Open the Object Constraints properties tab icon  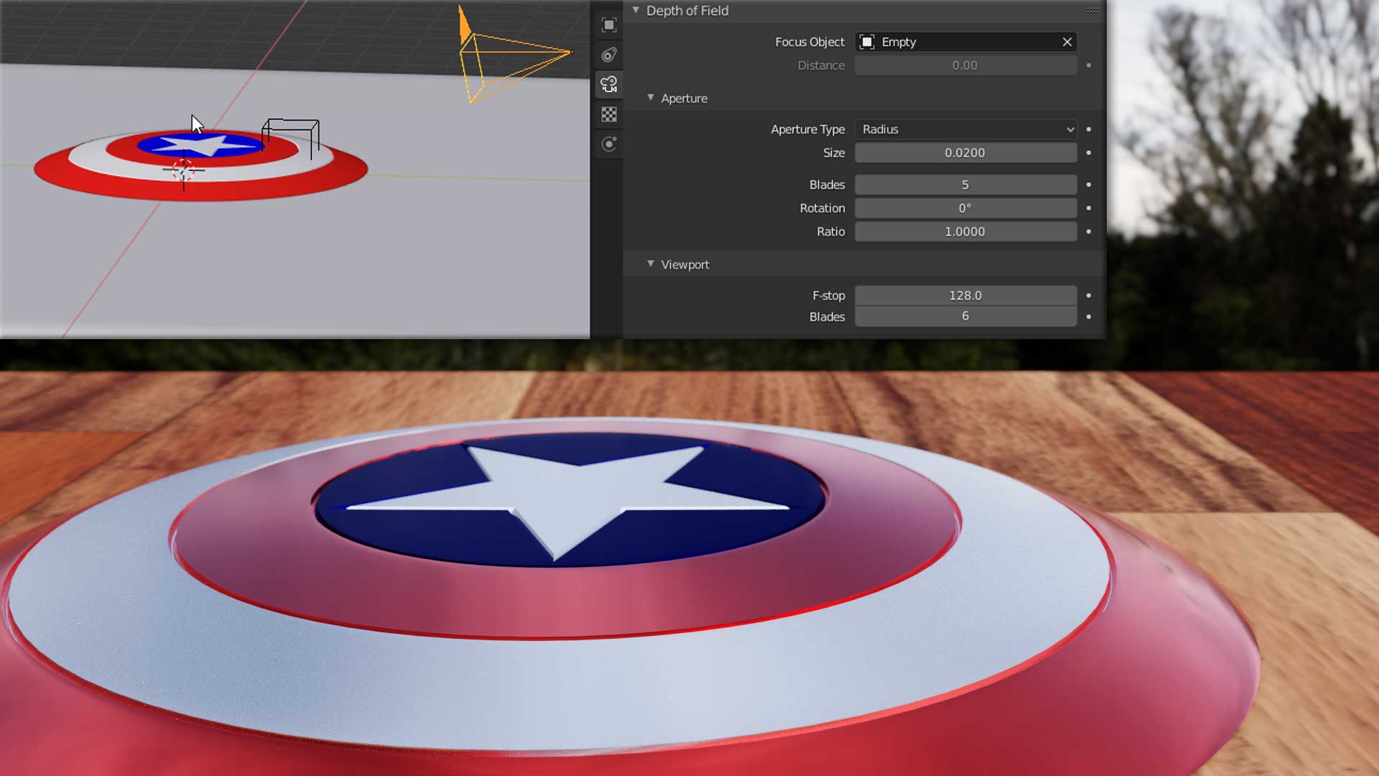pos(609,55)
